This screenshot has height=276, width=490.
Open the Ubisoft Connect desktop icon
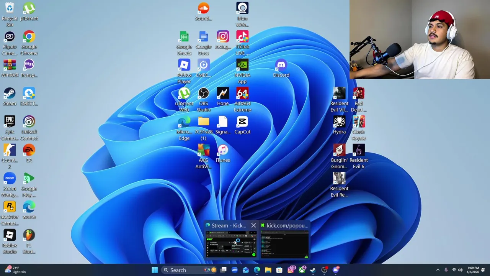29,128
